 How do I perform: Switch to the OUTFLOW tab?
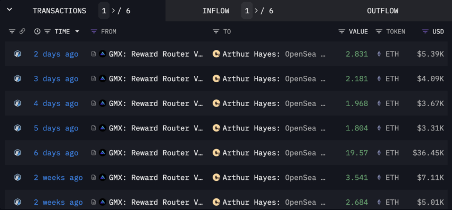pyautogui.click(x=382, y=11)
